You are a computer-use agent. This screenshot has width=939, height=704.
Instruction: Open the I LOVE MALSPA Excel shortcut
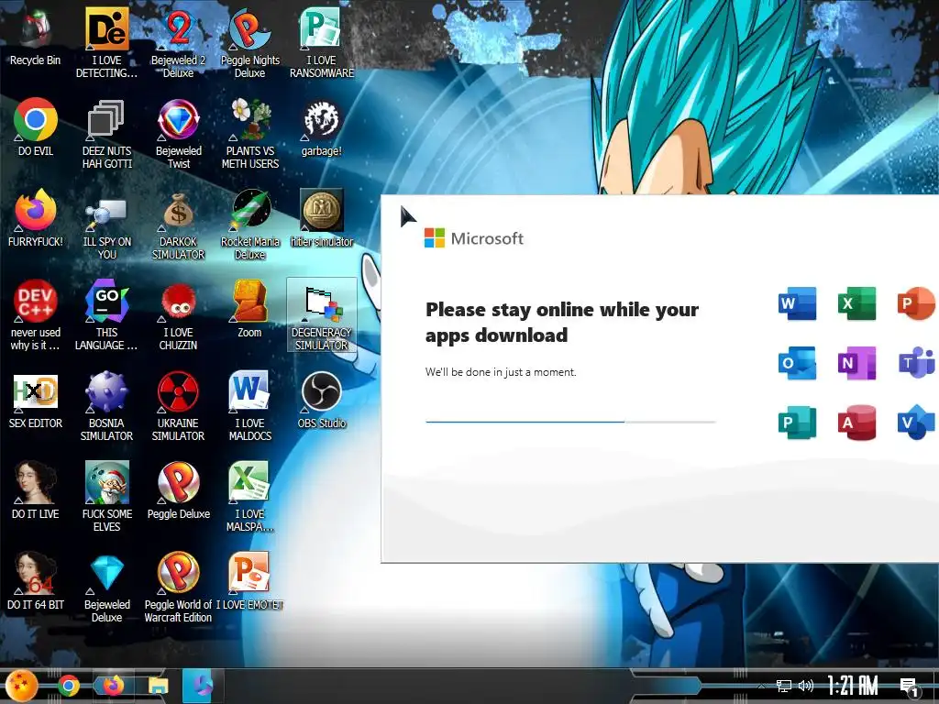(x=249, y=497)
